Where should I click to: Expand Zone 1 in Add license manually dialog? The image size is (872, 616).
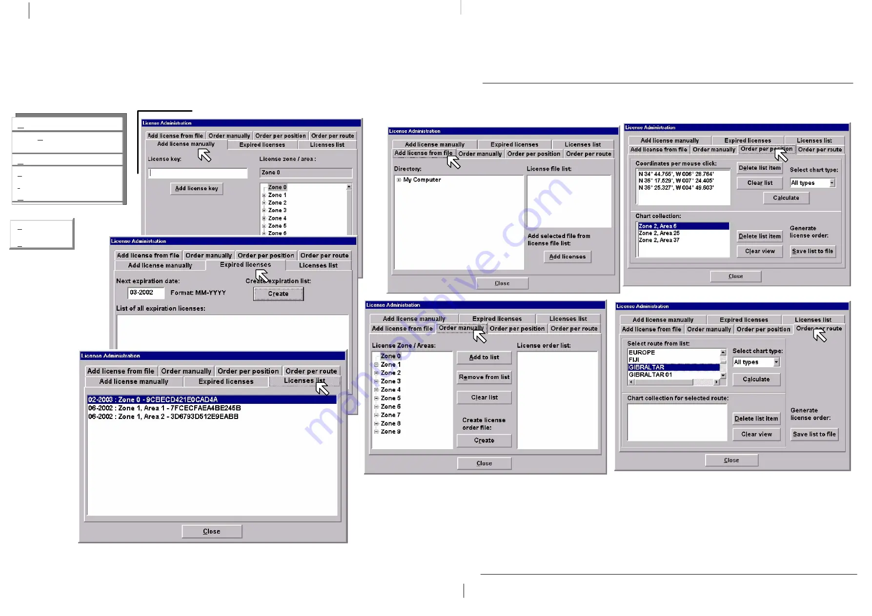pos(264,195)
